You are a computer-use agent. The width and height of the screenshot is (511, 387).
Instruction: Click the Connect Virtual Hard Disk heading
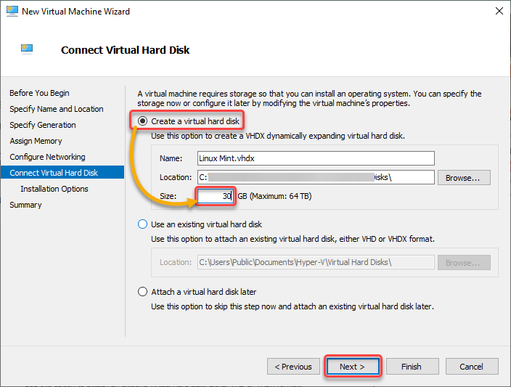pos(125,50)
